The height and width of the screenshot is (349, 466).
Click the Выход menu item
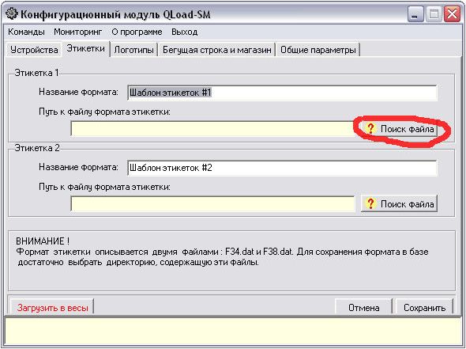click(185, 32)
